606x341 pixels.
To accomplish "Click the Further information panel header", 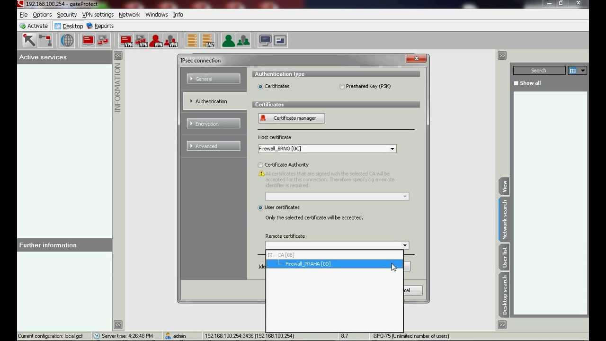I will [x=65, y=245].
